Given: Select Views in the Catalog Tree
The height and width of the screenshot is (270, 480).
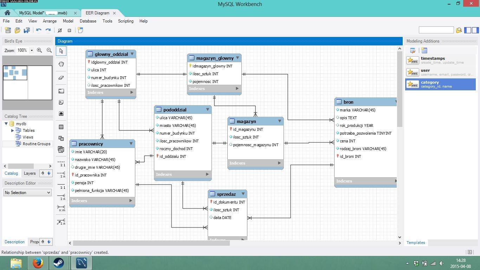Looking at the screenshot, I should click(x=28, y=137).
